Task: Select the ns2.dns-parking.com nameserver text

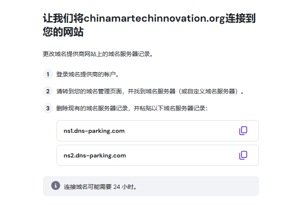Action: (94, 155)
